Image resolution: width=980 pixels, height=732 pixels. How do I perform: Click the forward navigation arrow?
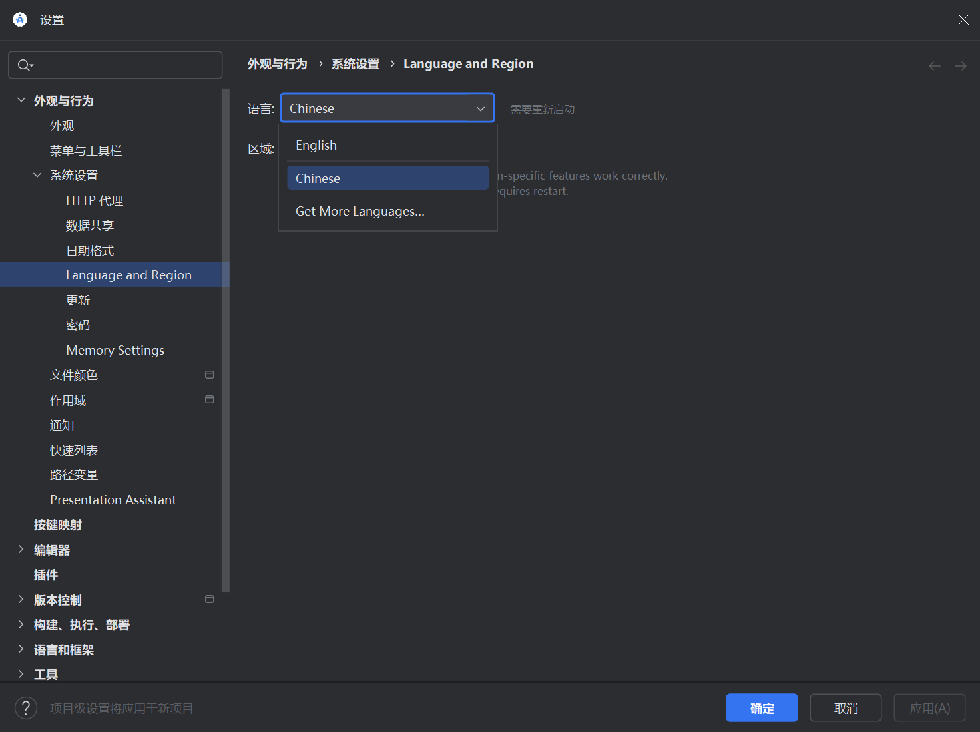[x=960, y=65]
